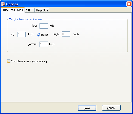The width and height of the screenshot is (133, 114).
Task: Enable Trim blank areas automatically checkbox
Action: (x=9, y=61)
